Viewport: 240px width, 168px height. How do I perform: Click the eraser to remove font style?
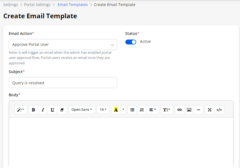pos(62,110)
